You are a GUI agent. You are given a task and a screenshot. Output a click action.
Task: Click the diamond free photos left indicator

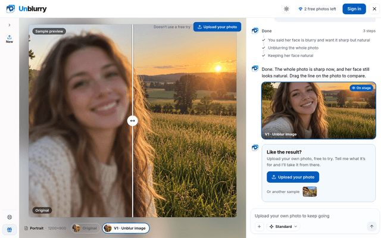click(x=317, y=9)
